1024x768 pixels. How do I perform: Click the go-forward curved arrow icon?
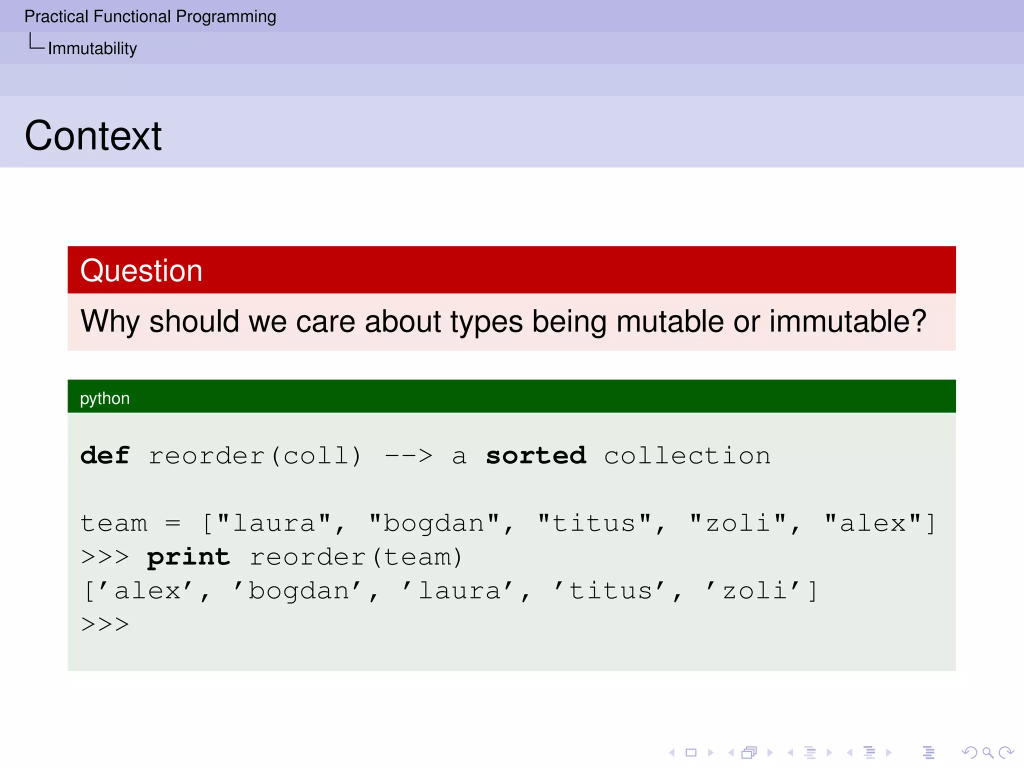[x=1006, y=752]
